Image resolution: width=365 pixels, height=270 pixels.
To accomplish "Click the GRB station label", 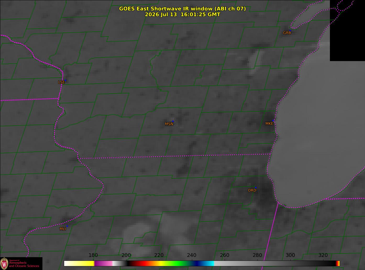I will [x=287, y=33].
